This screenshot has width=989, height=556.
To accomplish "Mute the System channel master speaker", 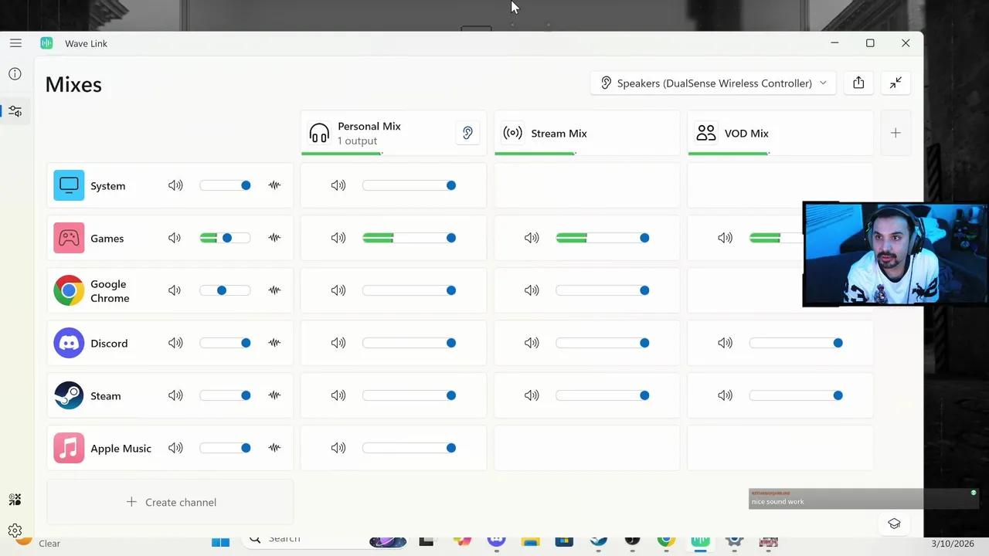I will (x=175, y=185).
